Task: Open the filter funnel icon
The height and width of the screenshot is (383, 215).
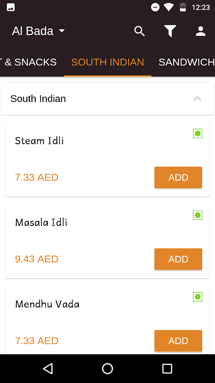Action: pos(170,31)
